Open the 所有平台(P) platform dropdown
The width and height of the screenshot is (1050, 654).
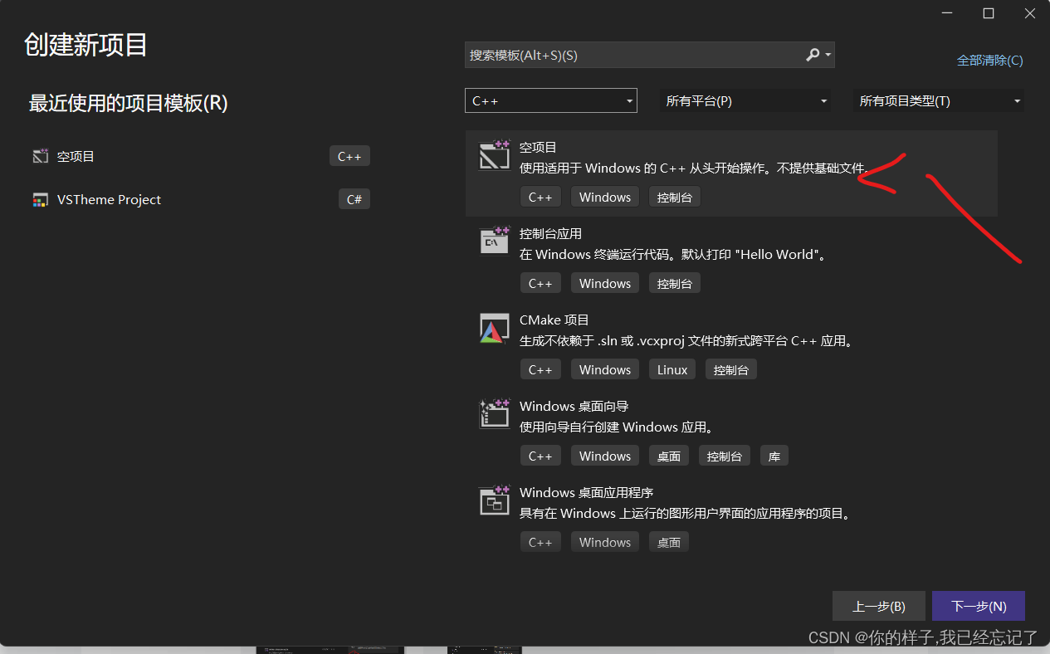[745, 100]
